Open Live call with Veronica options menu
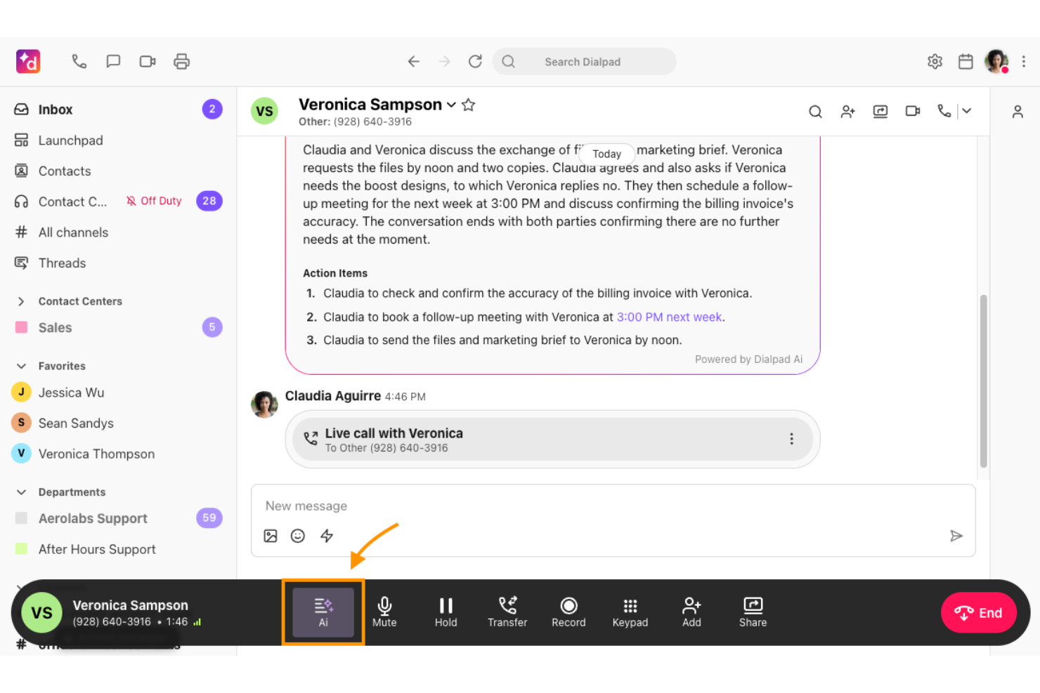 (x=792, y=440)
